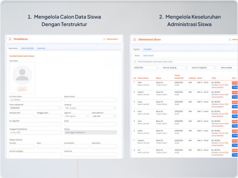Image resolution: width=238 pixels, height=178 pixels.
Task: Click the user avatar icon in Pendaftaran header
Action: (104, 39)
